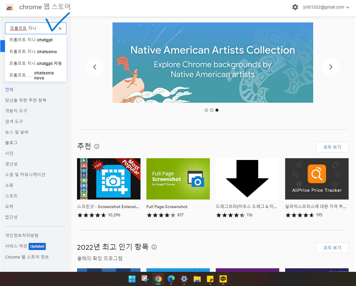The width and height of the screenshot is (356, 286).
Task: Open info icon beside 2022년 최고 인기 항목
Action: [154, 247]
